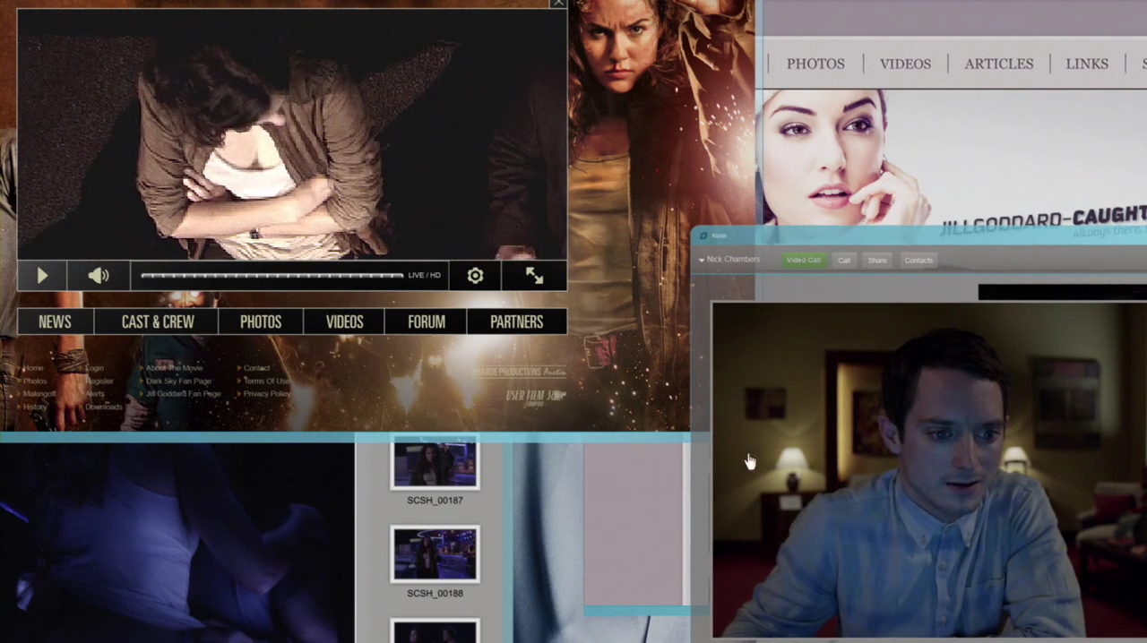Open the NEWS tab
1147x643 pixels.
click(x=55, y=321)
